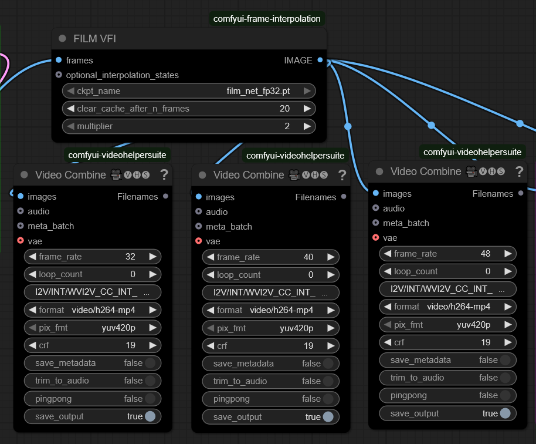Click reroute dot on link to frame_rate 48 node
This screenshot has width=536, height=444.
pos(348,126)
